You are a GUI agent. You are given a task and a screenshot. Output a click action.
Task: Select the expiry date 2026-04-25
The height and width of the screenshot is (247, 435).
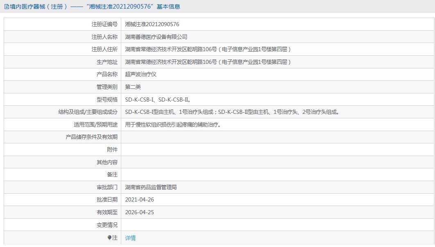pyautogui.click(x=140, y=212)
